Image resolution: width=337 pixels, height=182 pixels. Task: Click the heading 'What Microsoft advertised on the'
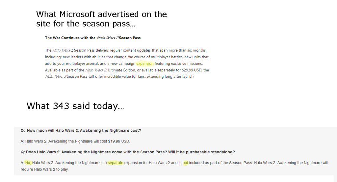coord(101,14)
